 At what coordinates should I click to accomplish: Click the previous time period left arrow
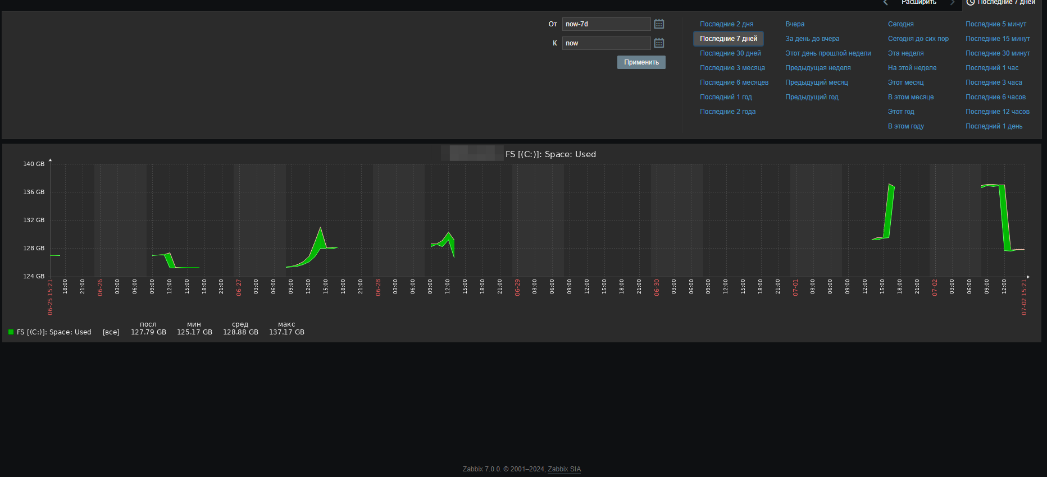coord(886,3)
